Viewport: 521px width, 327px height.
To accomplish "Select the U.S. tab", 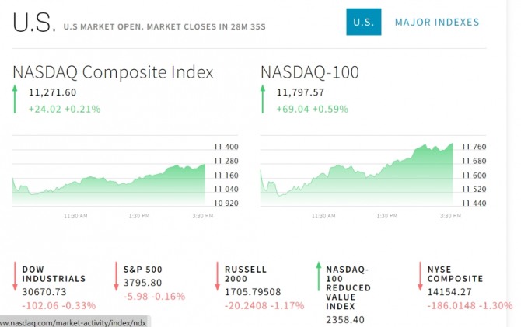I will coord(363,22).
